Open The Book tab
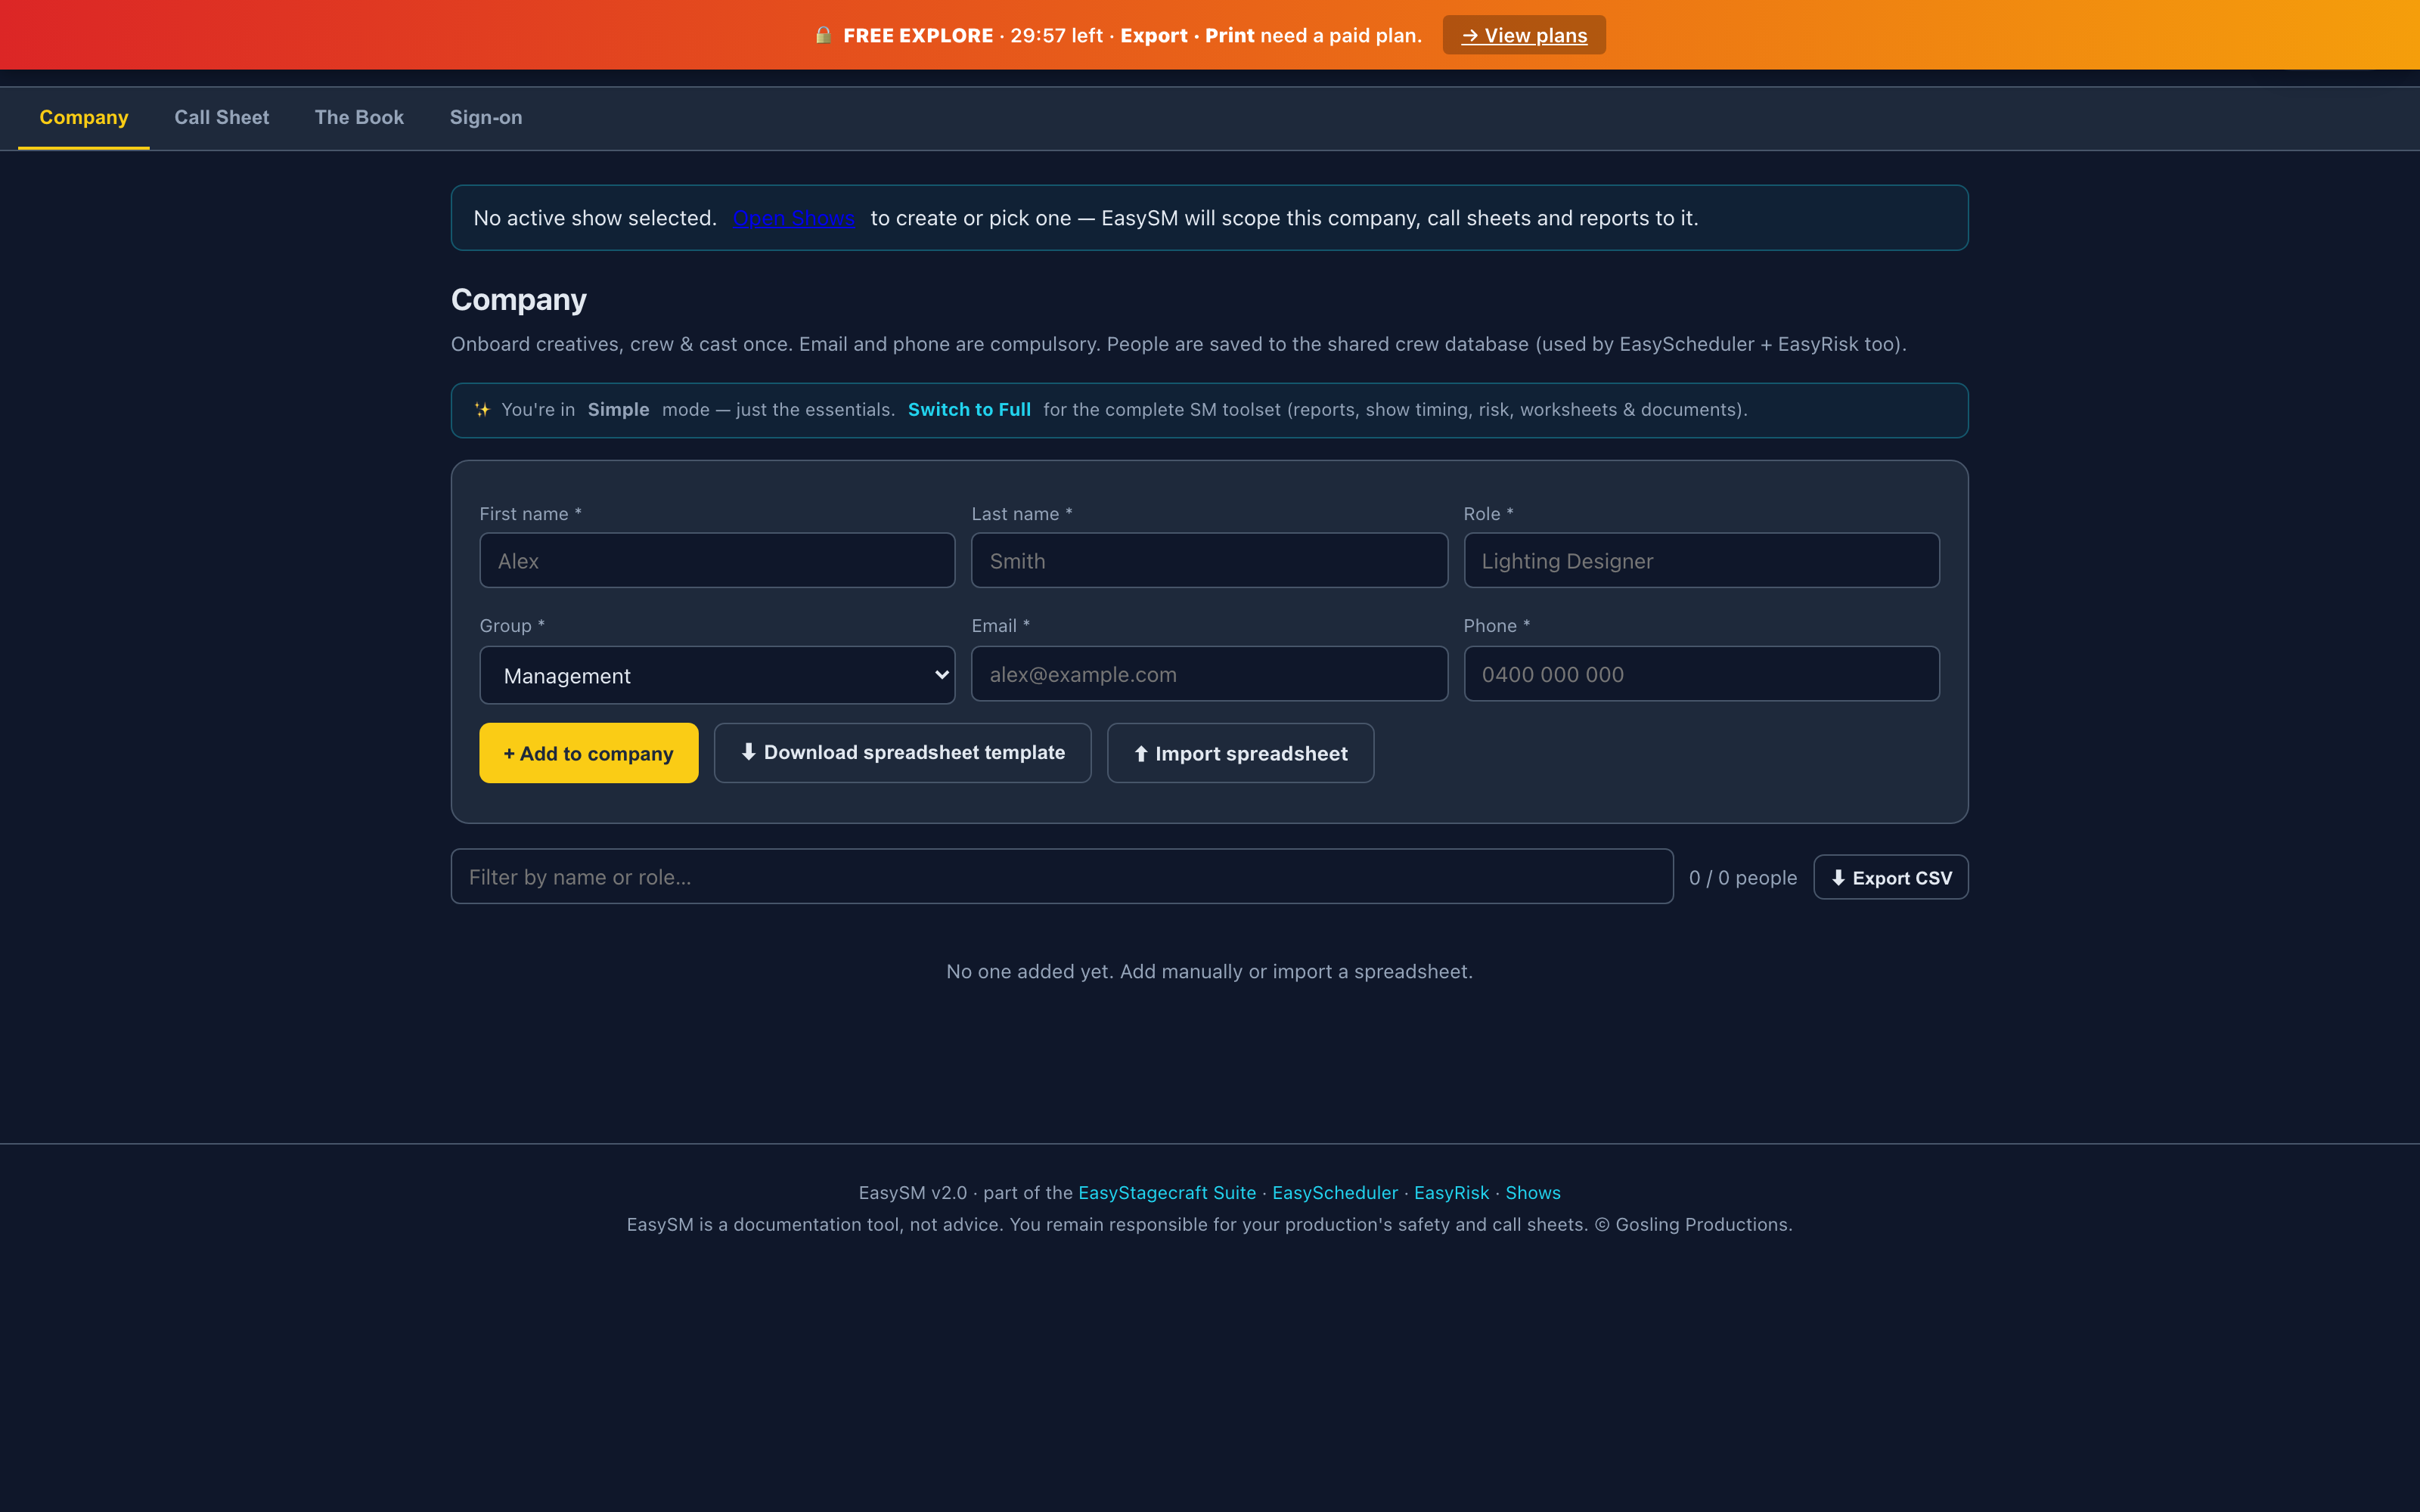 tap(359, 117)
